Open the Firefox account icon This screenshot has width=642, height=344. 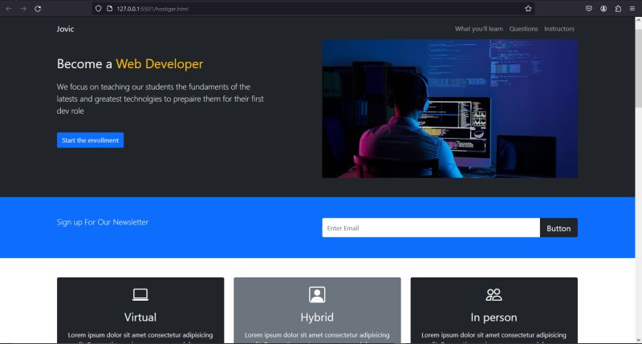click(x=603, y=9)
